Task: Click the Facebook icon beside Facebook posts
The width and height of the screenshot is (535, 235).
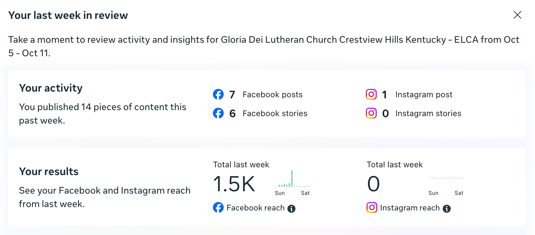Action: 218,95
